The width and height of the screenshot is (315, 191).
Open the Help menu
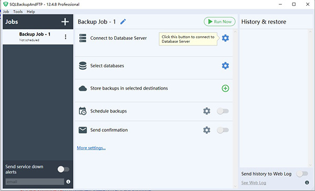(x=31, y=12)
